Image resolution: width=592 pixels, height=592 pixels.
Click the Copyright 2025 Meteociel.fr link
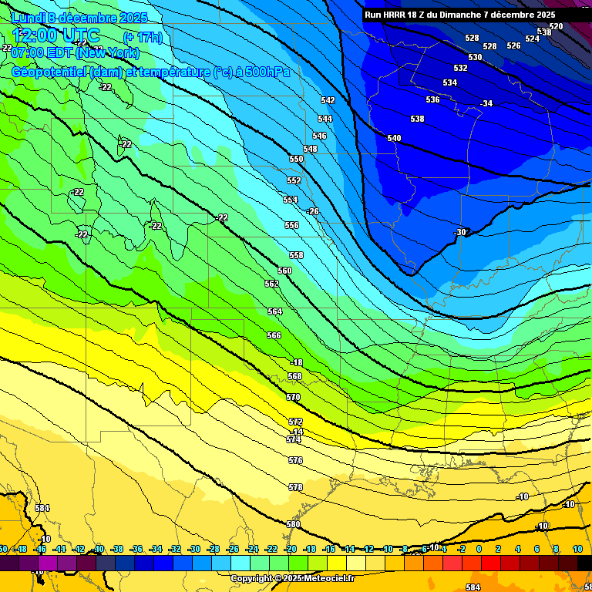[293, 578]
